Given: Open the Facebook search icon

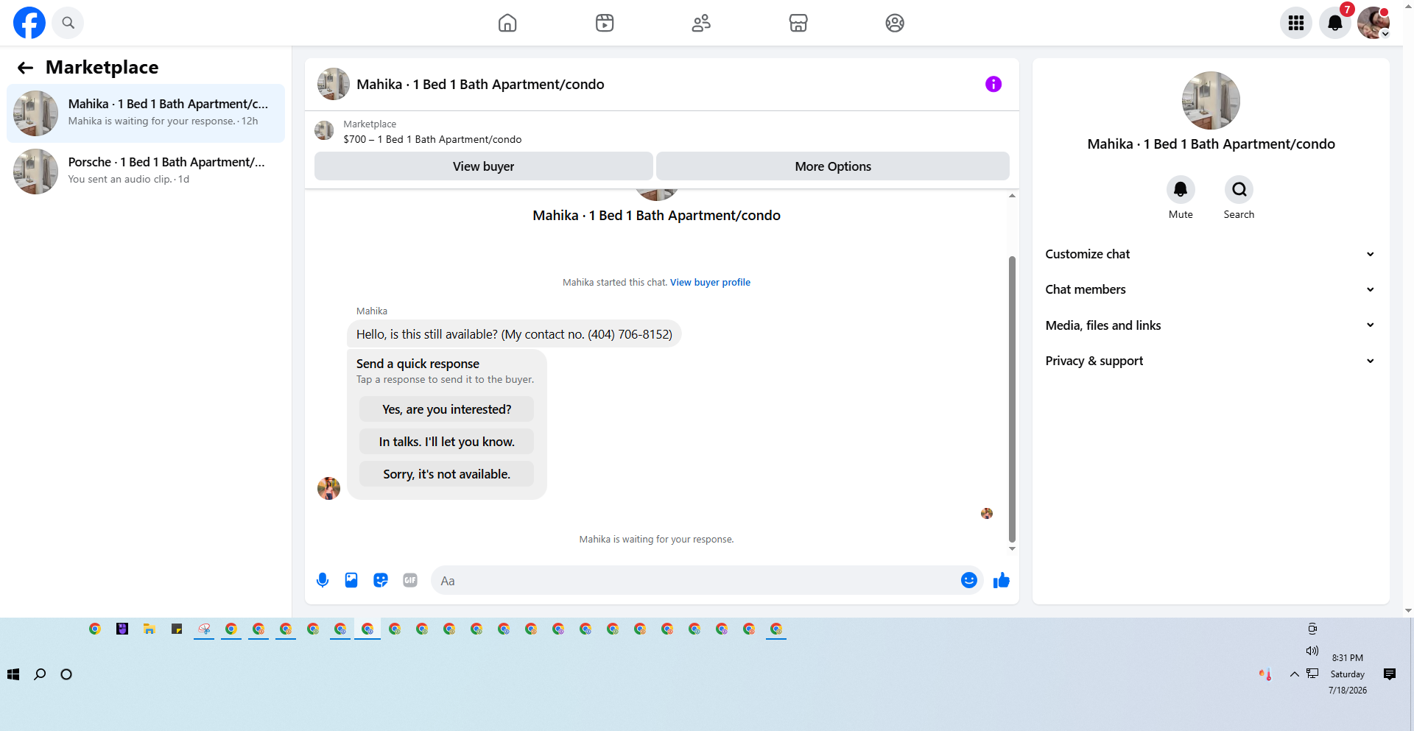Looking at the screenshot, I should click(x=68, y=23).
